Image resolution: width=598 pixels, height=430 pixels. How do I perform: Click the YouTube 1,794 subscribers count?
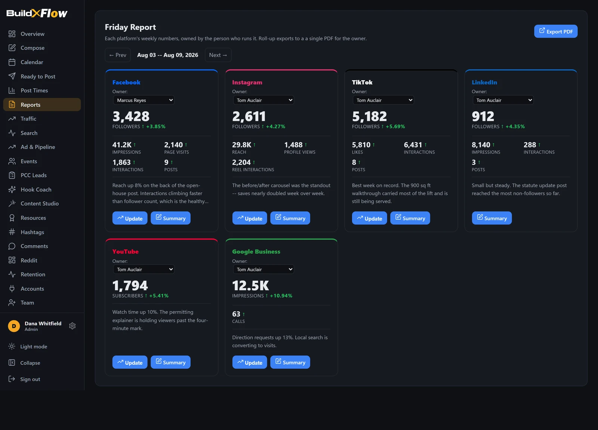click(130, 286)
